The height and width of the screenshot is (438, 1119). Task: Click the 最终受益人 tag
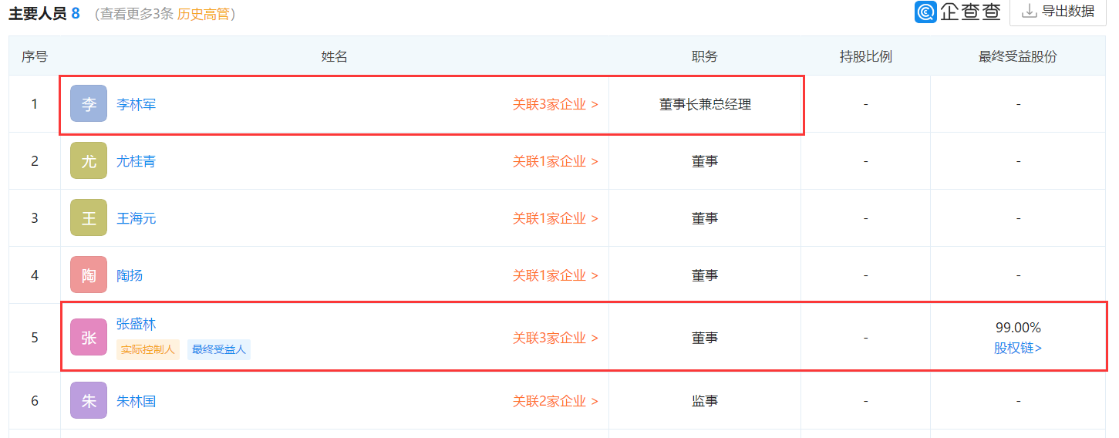[219, 349]
